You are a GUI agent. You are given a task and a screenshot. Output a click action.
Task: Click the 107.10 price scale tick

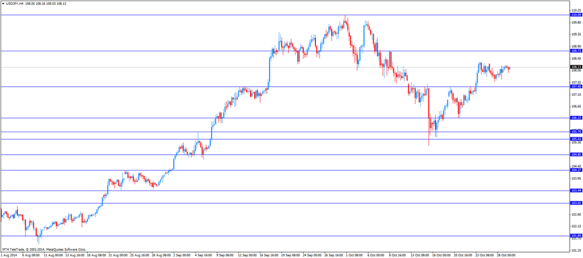576,94
